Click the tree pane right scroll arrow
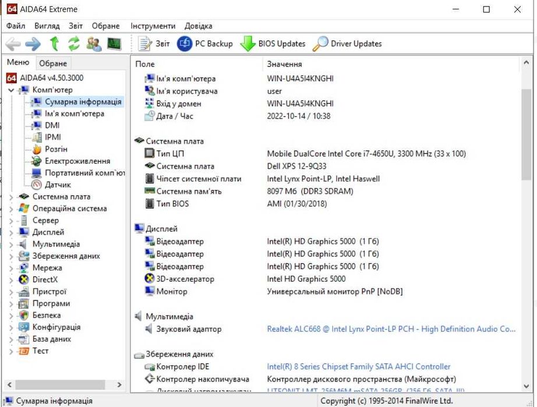This screenshot has height=407, width=537. pyautogui.click(x=119, y=385)
